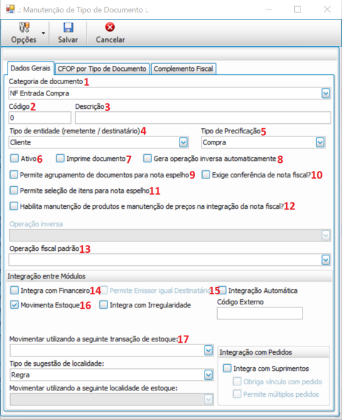Click the red Cancelar icon
The width and height of the screenshot is (342, 420).
click(110, 27)
